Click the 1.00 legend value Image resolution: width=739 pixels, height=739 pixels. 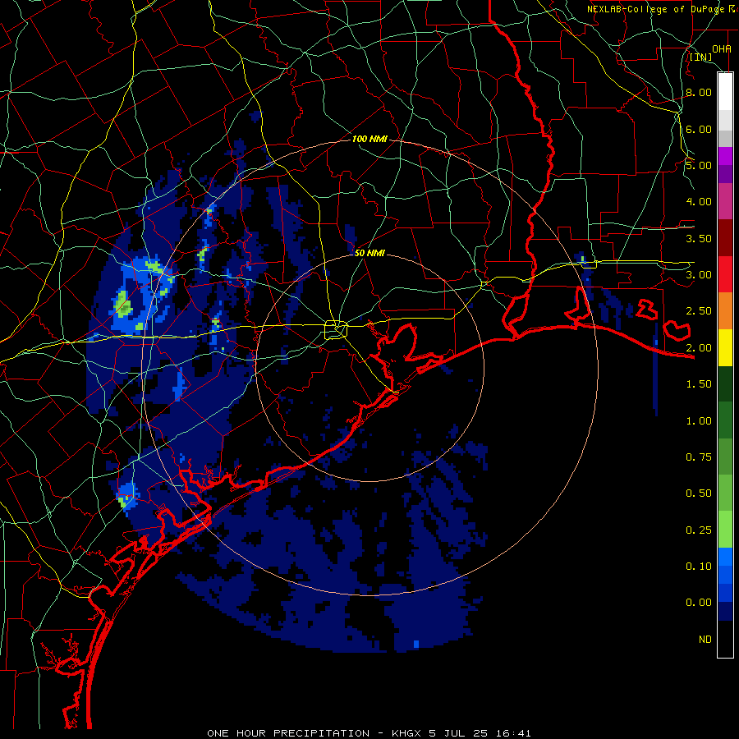pos(699,420)
